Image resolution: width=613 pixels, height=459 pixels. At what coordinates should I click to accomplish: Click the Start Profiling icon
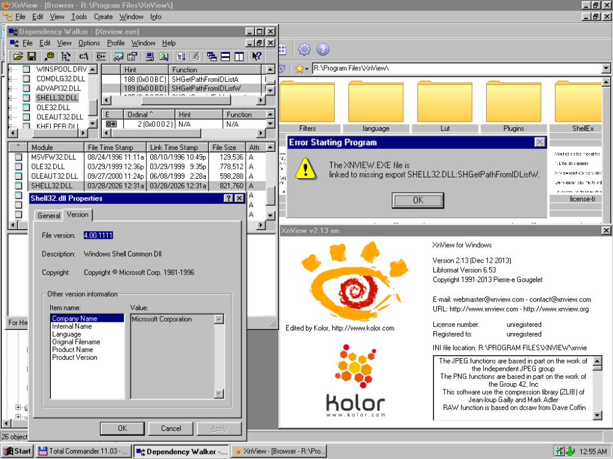tap(181, 56)
